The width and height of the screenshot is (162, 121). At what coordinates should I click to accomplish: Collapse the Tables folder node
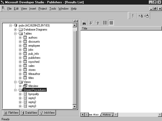15,34
